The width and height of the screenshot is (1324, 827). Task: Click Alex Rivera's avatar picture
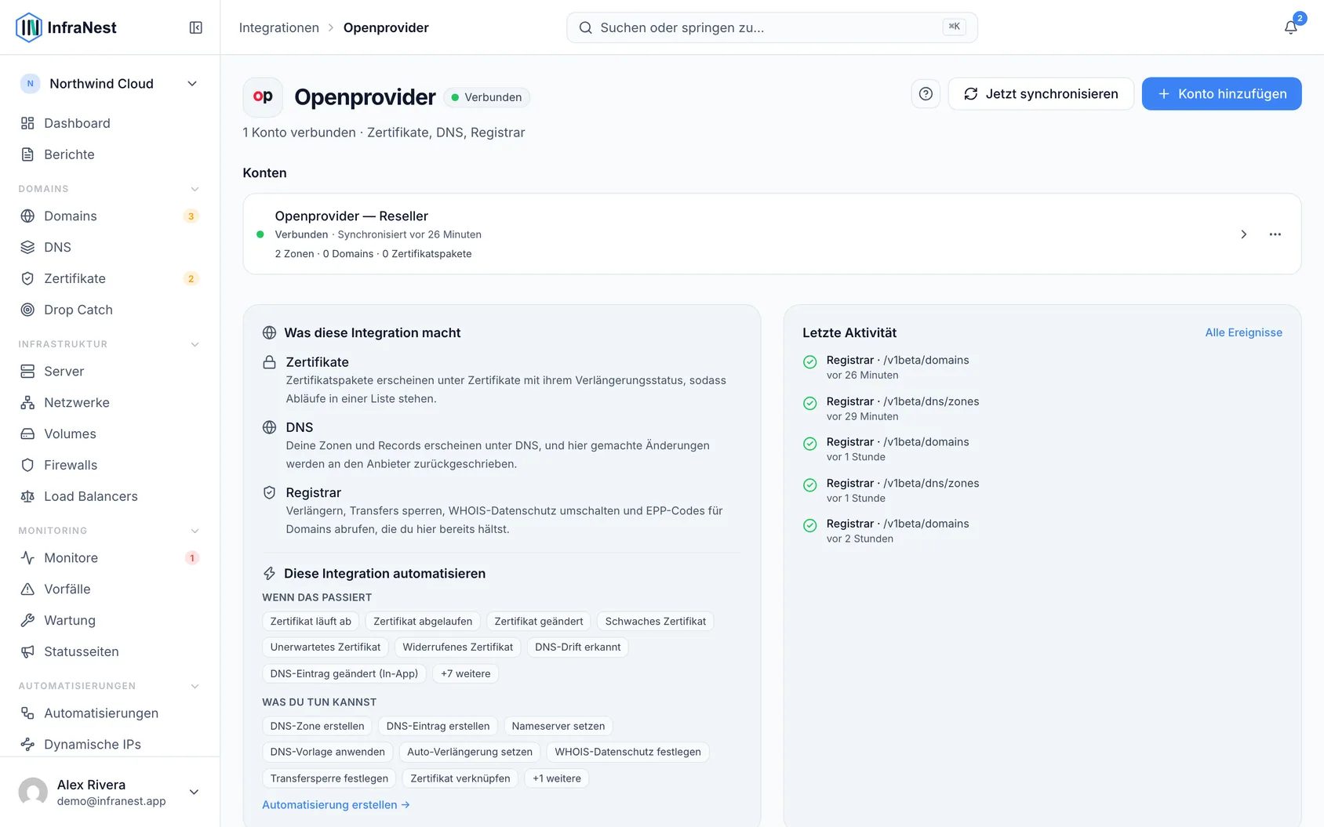33,792
